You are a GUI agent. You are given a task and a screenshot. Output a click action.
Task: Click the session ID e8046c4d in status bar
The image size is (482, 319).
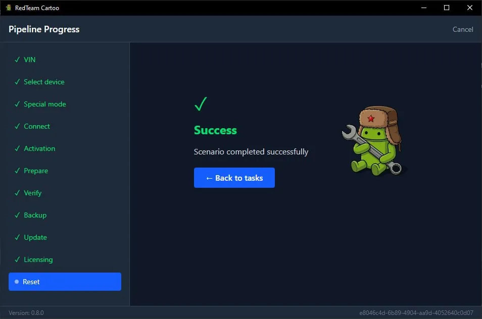coord(416,313)
